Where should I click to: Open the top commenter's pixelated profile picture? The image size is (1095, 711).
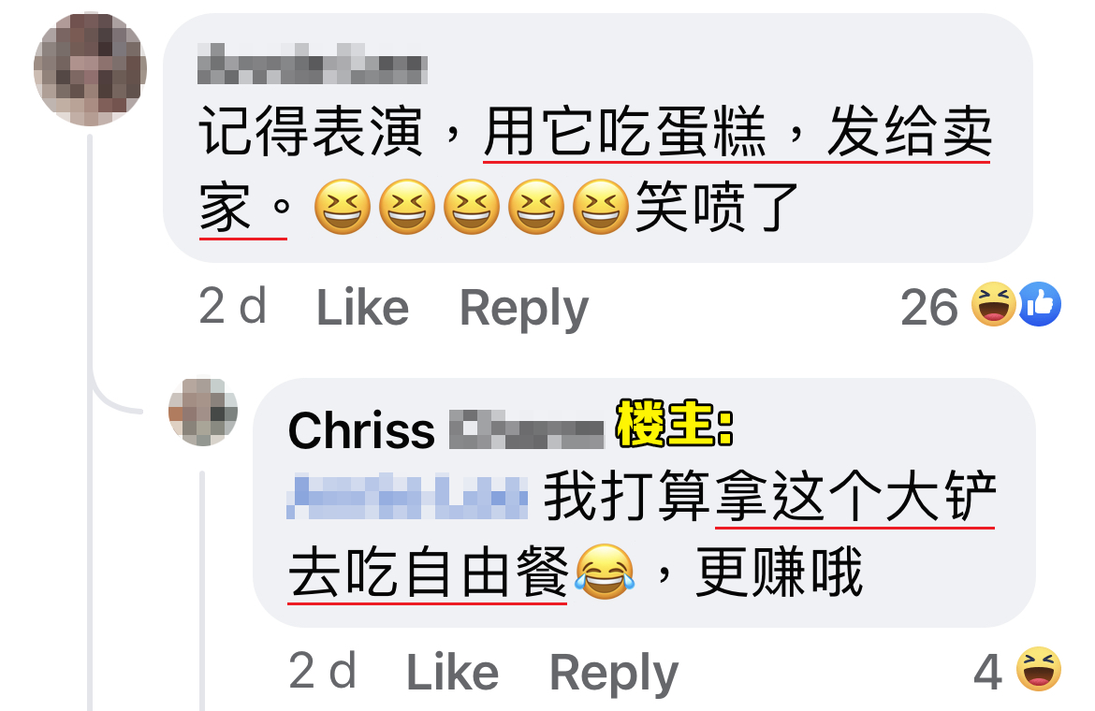pyautogui.click(x=90, y=68)
